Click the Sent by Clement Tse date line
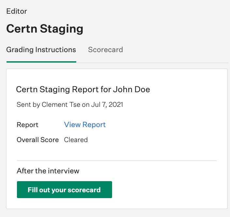 pyautogui.click(x=70, y=105)
